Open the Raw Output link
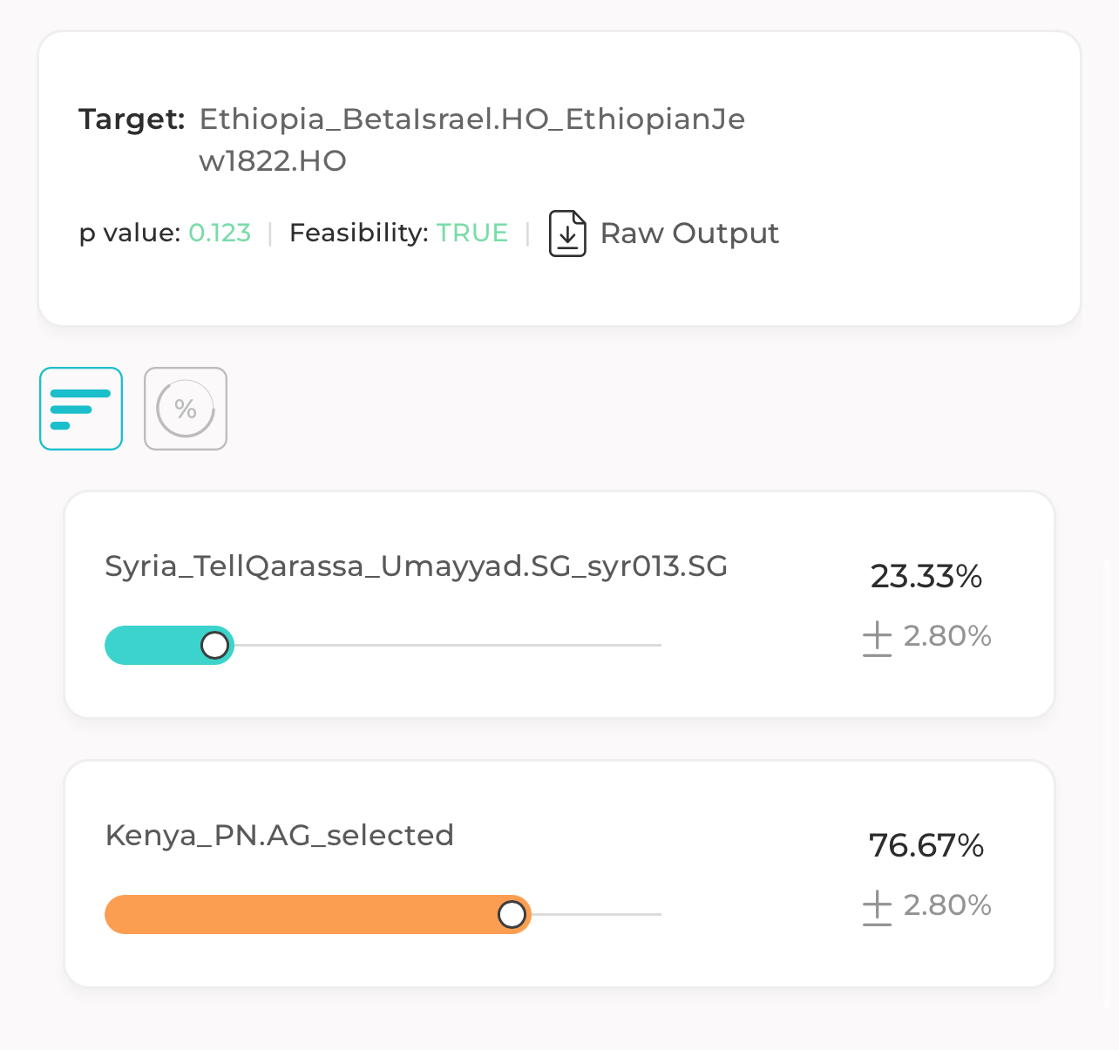This screenshot has width=1119, height=1050. (x=689, y=234)
